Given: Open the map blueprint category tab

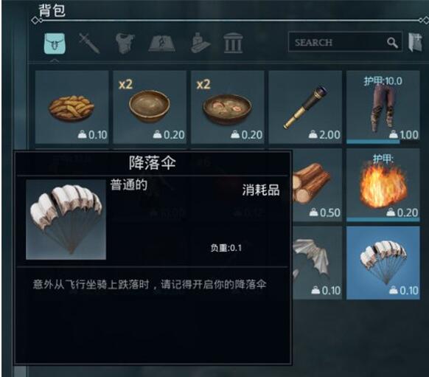Looking at the screenshot, I should pyautogui.click(x=162, y=43).
